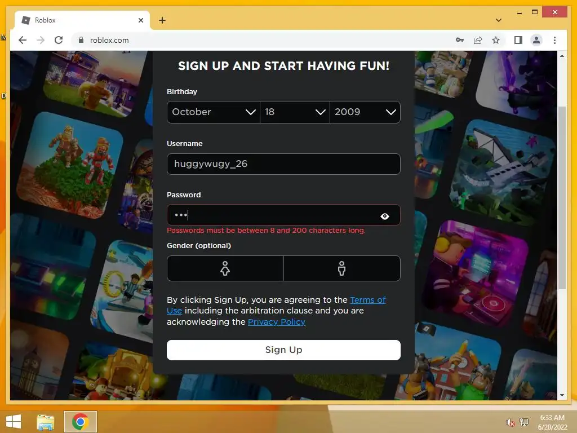Share this page using the share icon
This screenshot has width=577, height=433.
(478, 40)
